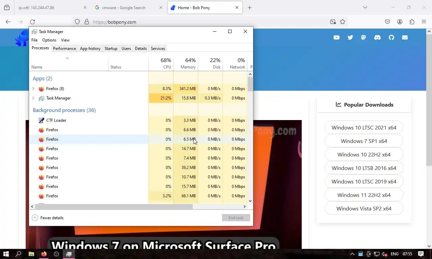Show hidden icons chevron in system tray

click(352, 254)
